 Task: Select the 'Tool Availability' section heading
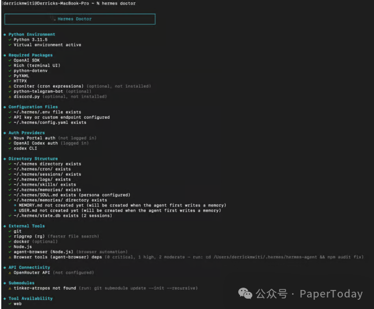pos(31,299)
